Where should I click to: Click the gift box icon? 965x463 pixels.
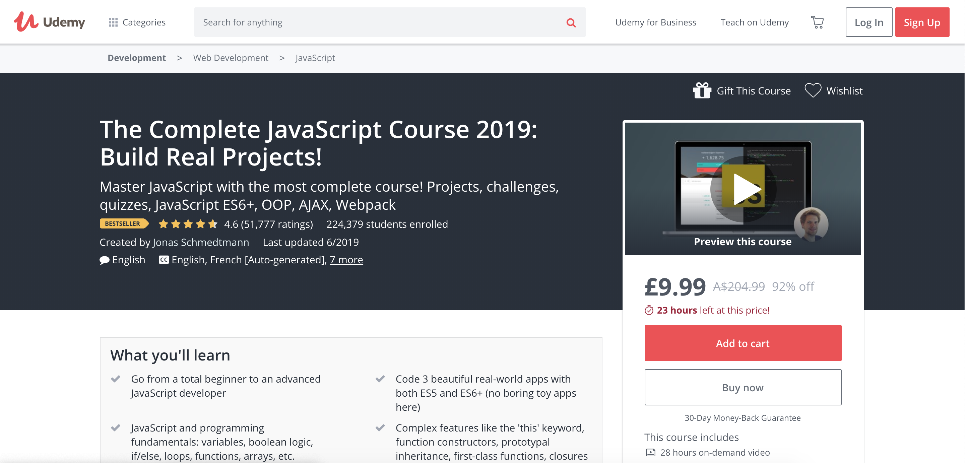click(702, 91)
